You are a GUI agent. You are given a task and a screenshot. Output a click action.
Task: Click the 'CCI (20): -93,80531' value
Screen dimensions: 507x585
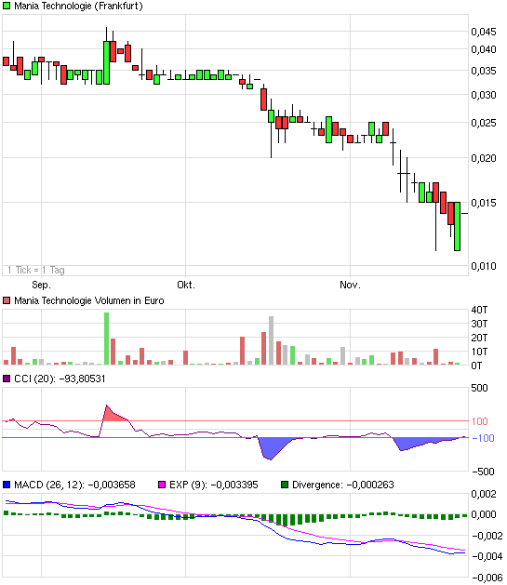tap(60, 379)
